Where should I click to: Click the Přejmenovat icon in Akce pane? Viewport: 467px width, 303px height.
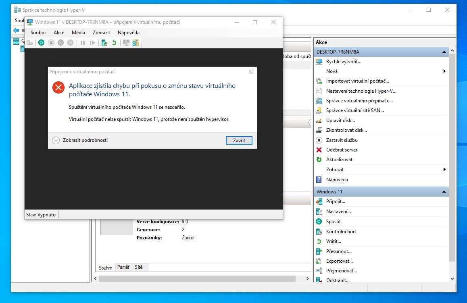319,271
